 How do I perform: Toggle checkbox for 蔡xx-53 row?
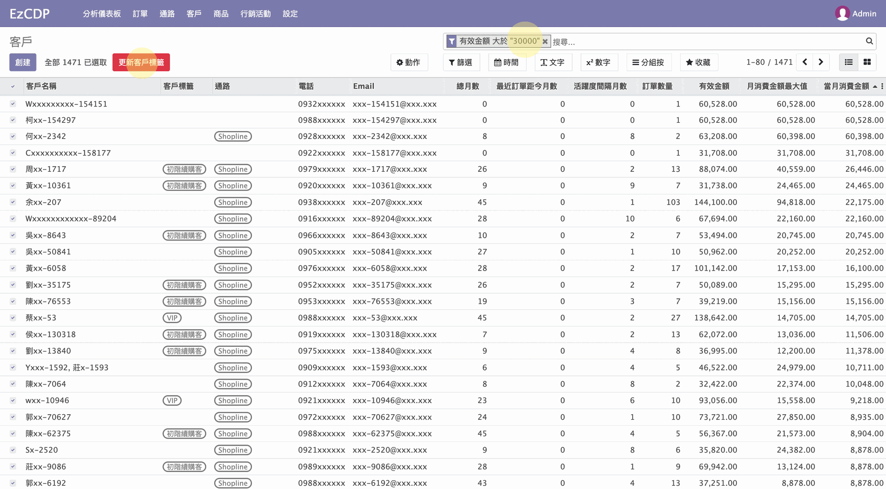tap(13, 318)
